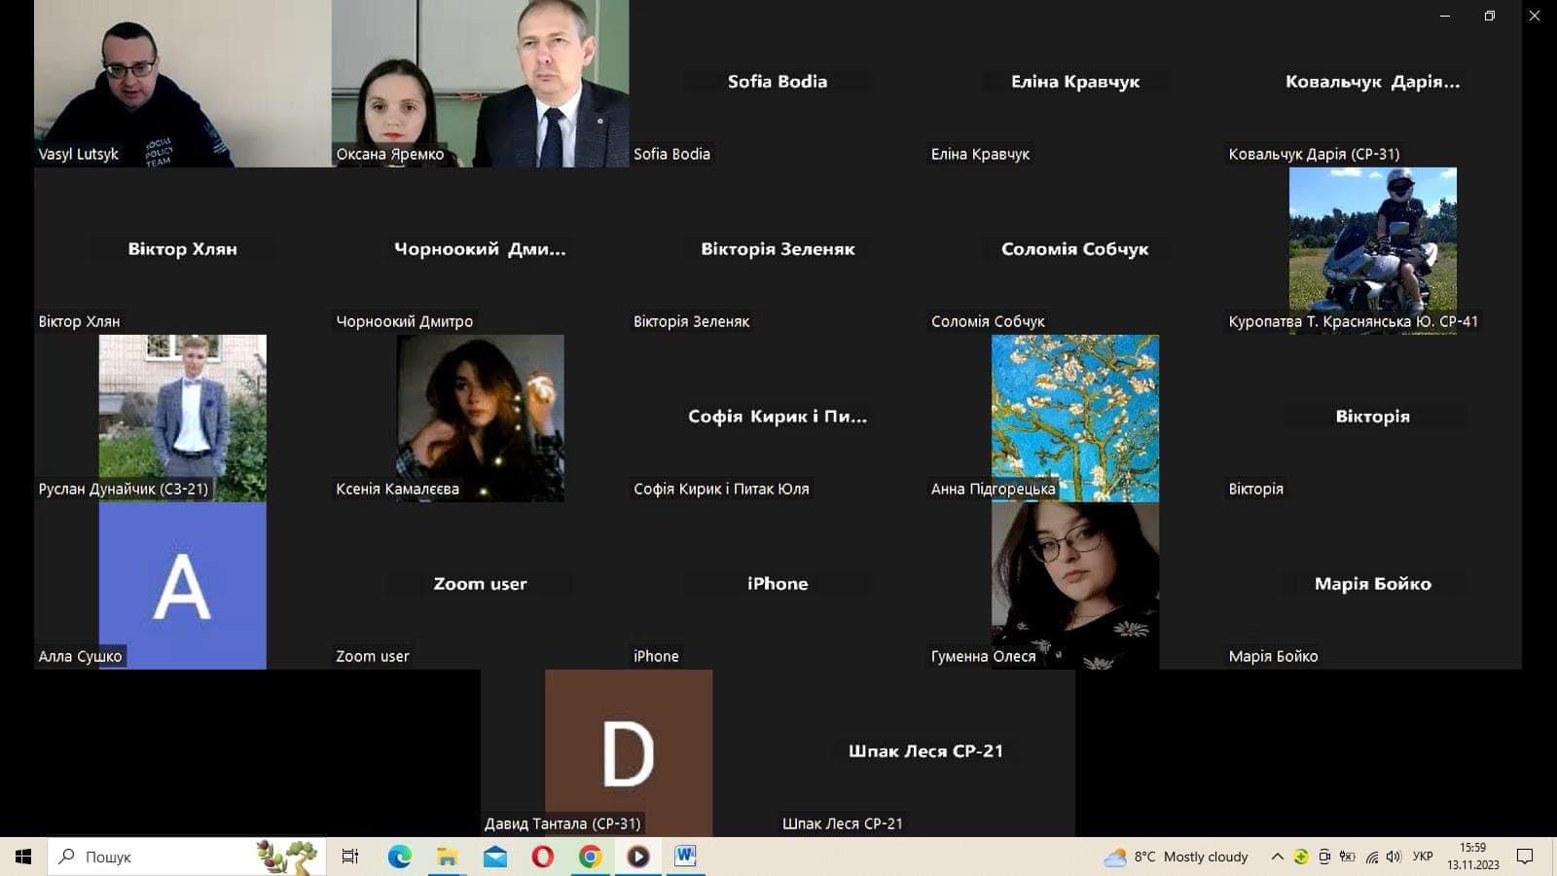Open the weather widget showing 8°C
Image resolution: width=1557 pixels, height=876 pixels.
tap(1176, 857)
